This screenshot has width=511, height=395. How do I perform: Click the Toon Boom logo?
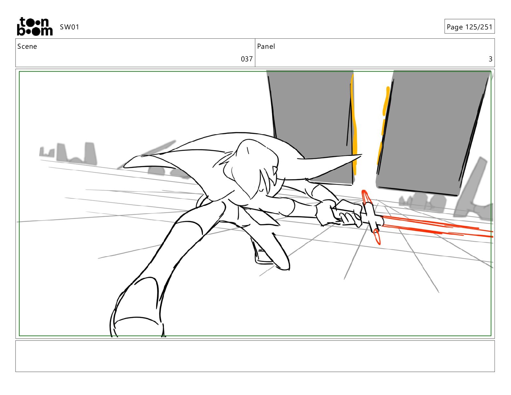tap(35, 26)
